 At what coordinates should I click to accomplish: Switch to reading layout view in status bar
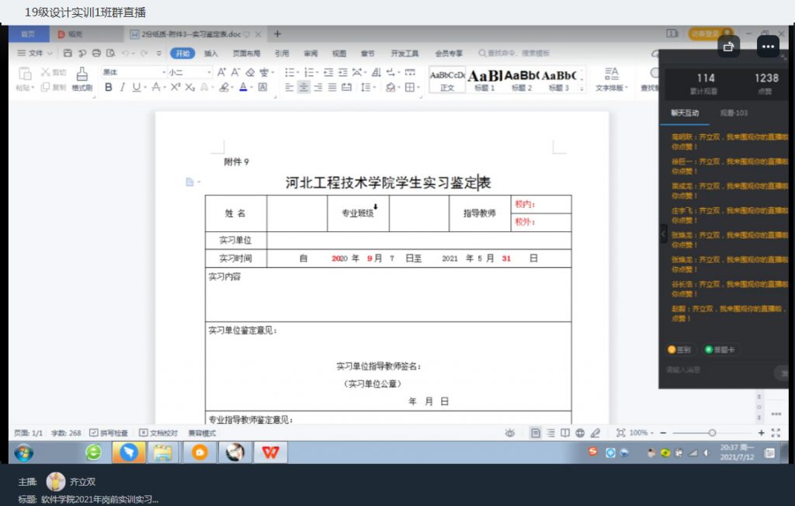pos(565,433)
